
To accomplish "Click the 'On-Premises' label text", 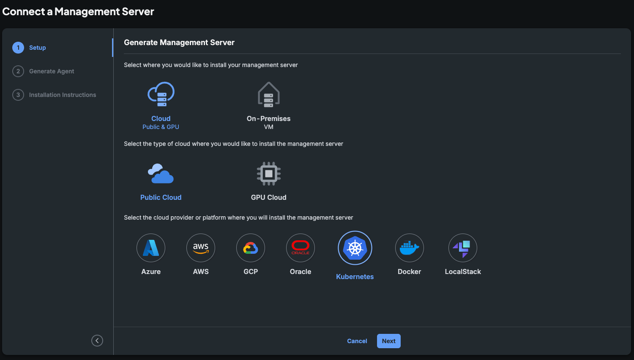I will click(269, 118).
